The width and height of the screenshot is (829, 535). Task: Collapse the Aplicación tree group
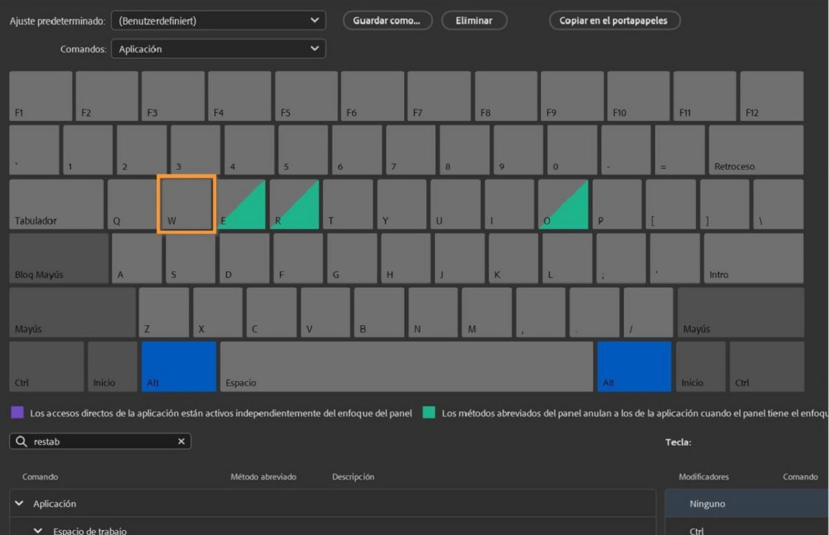pos(19,504)
